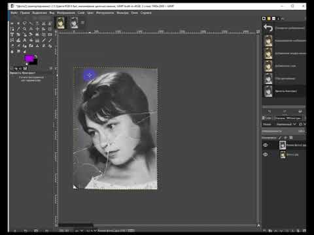Open the layer mode dropdown Нормальный
The width and height of the screenshot is (314, 235).
(x=286, y=124)
